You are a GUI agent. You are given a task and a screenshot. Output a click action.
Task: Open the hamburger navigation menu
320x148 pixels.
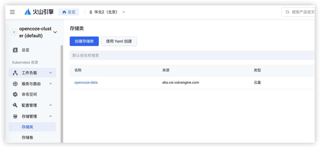point(12,12)
